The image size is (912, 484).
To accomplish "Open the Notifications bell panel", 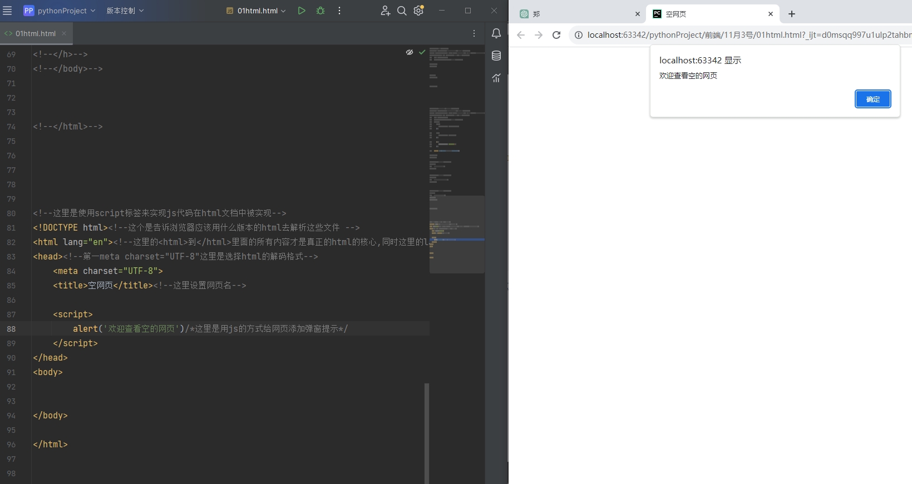I will tap(496, 33).
